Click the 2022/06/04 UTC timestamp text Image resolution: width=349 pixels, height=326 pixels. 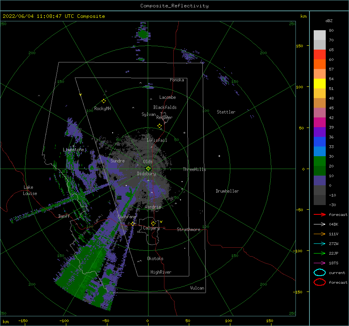point(54,16)
